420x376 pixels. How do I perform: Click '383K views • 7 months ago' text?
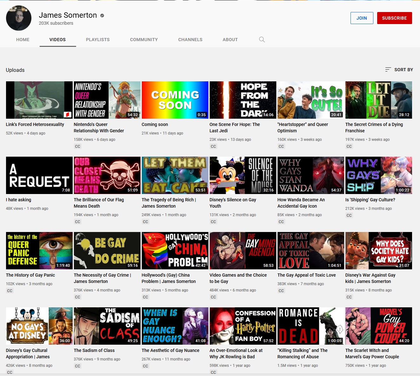tap(301, 284)
